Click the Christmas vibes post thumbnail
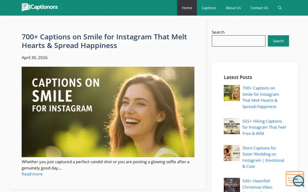The height and width of the screenshot is (192, 308). click(x=232, y=185)
